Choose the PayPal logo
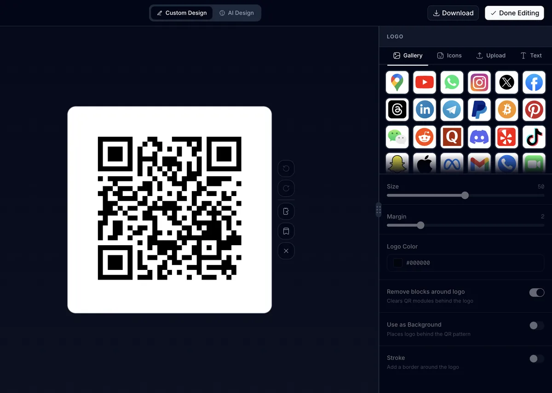The width and height of the screenshot is (552, 393). pos(479,110)
